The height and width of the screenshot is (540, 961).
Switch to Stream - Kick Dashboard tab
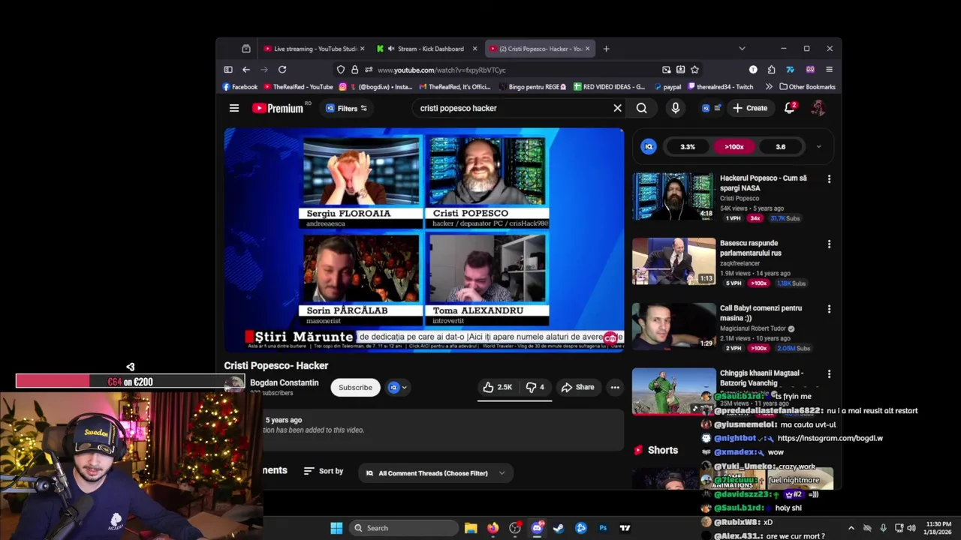[x=426, y=49]
